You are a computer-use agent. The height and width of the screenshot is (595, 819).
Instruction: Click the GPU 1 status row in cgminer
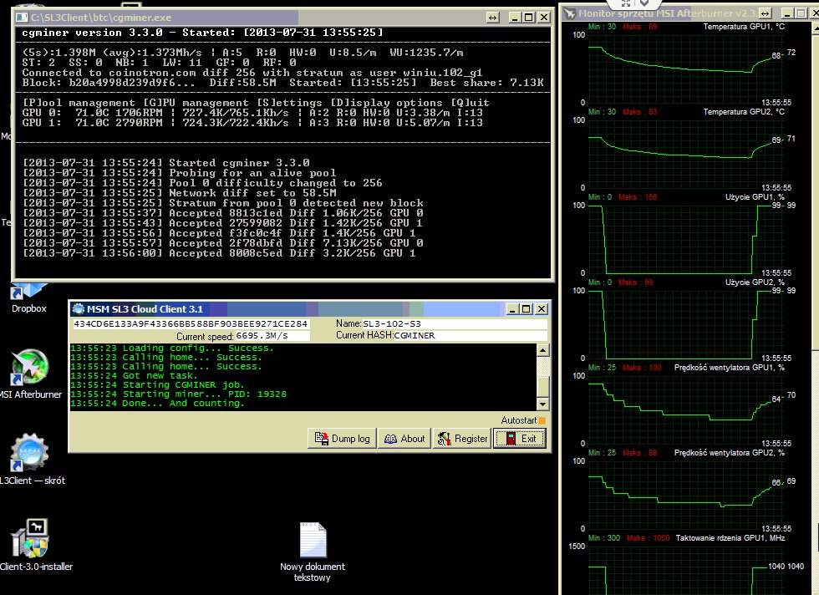coord(252,123)
